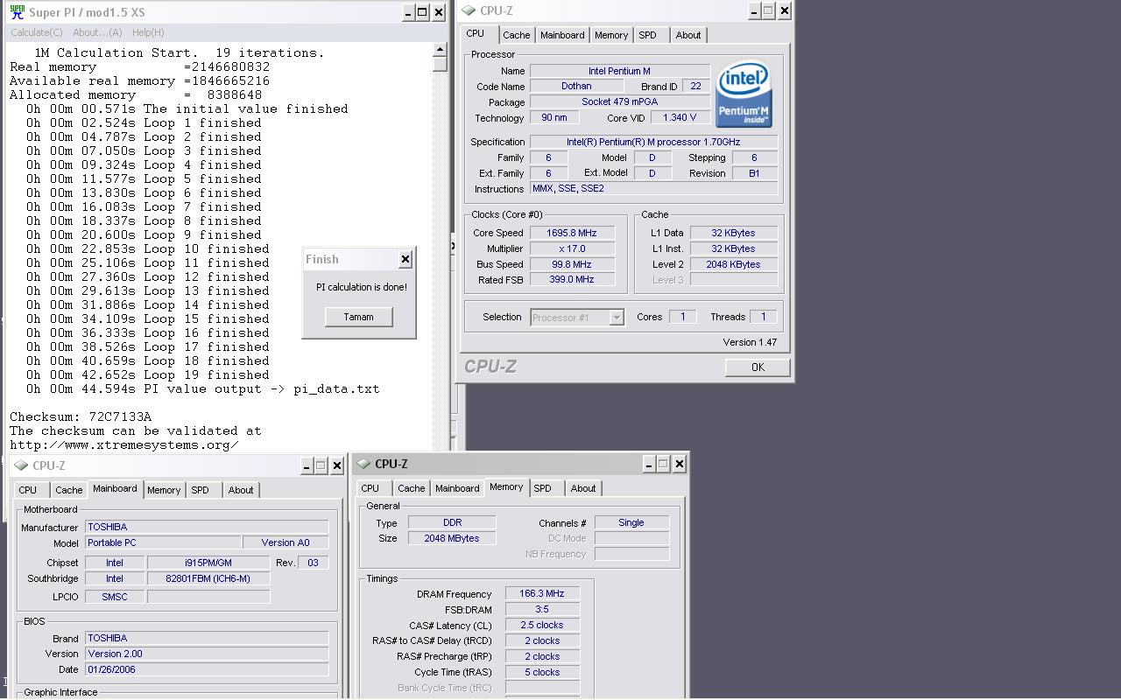Switch to Mainboard tab in top CPU-Z window
The image size is (1121, 700).
(x=562, y=35)
